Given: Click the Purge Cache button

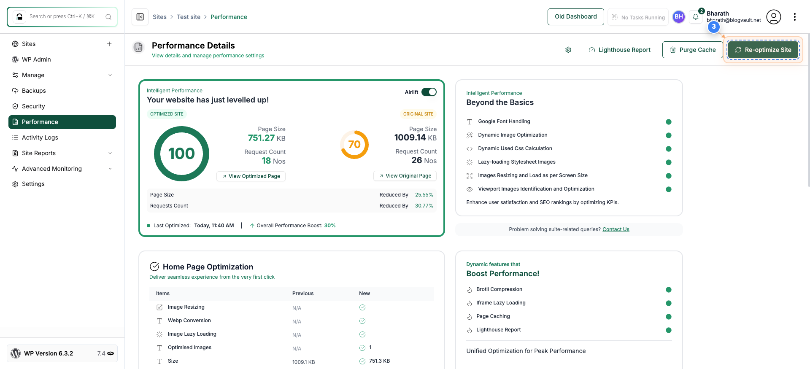Looking at the screenshot, I should (693, 50).
